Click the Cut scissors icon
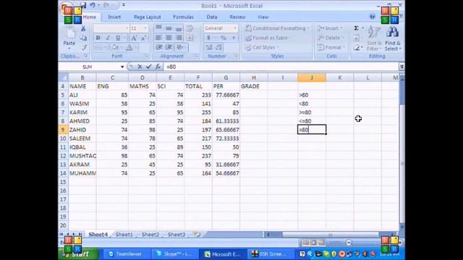The width and height of the screenshot is (463, 260). click(x=84, y=29)
